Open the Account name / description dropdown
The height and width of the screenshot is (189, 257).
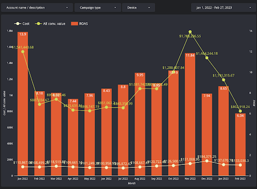tap(37, 8)
